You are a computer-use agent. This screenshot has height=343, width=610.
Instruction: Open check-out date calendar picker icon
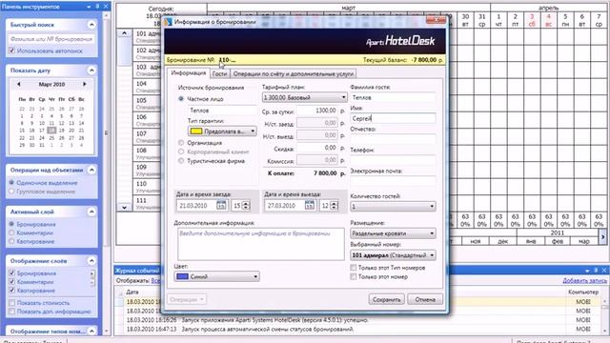coord(309,206)
